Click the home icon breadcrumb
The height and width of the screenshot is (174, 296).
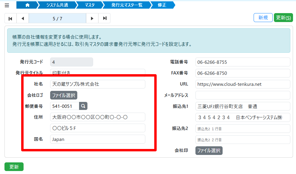point(27,5)
